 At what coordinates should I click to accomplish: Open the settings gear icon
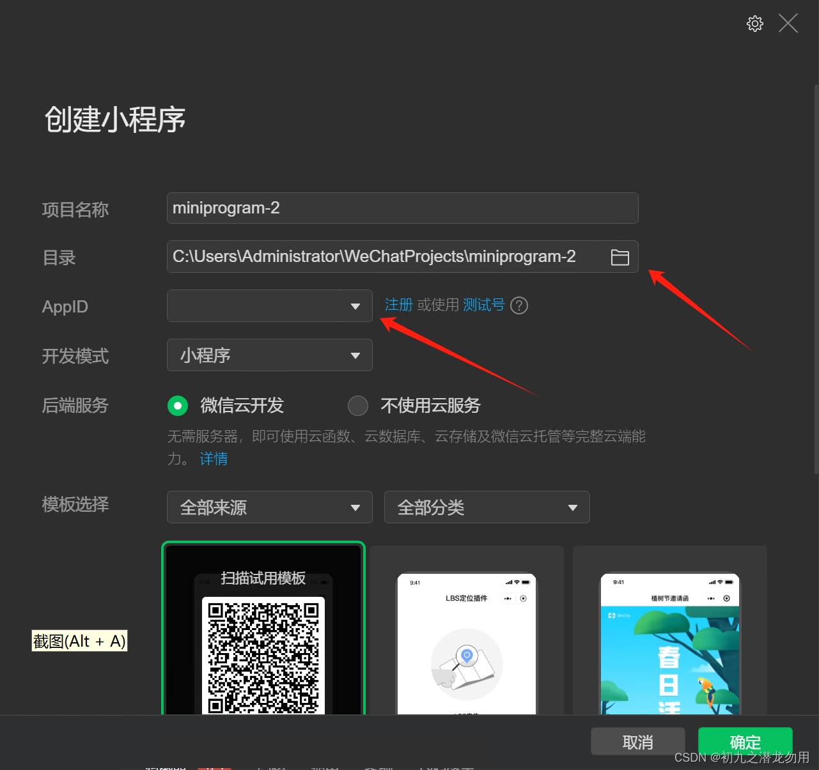[x=755, y=24]
